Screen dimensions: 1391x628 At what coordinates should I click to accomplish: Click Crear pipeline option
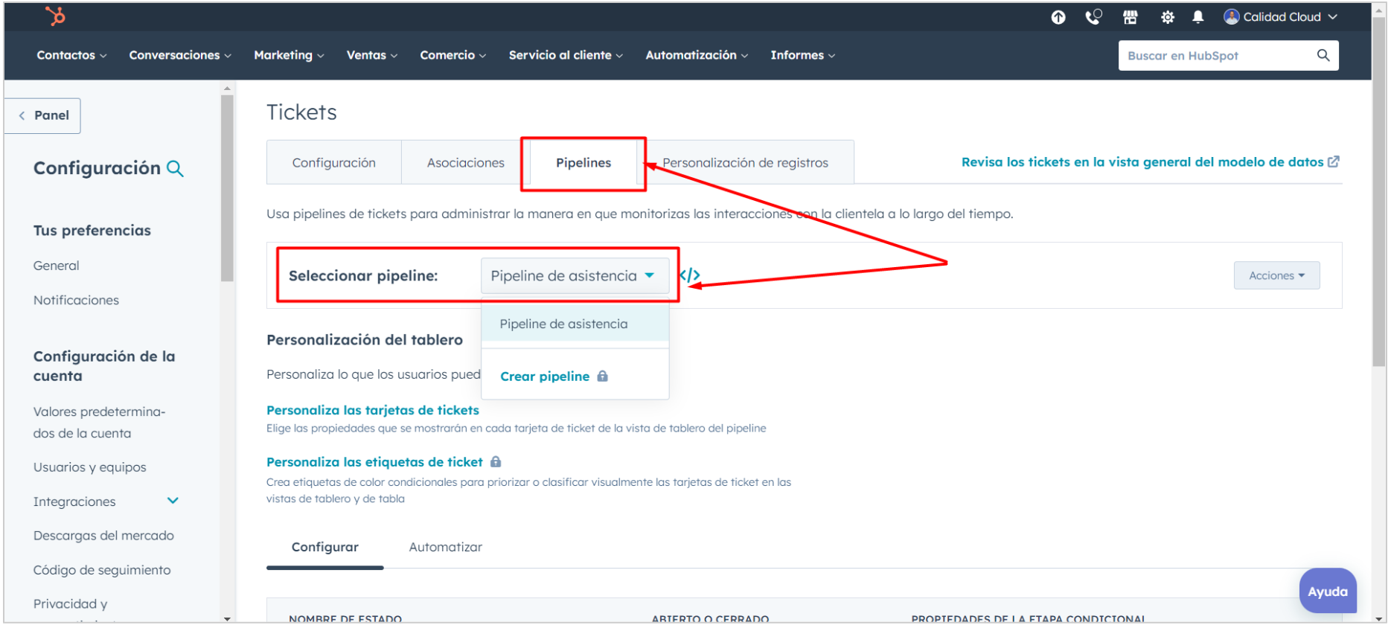[545, 377]
